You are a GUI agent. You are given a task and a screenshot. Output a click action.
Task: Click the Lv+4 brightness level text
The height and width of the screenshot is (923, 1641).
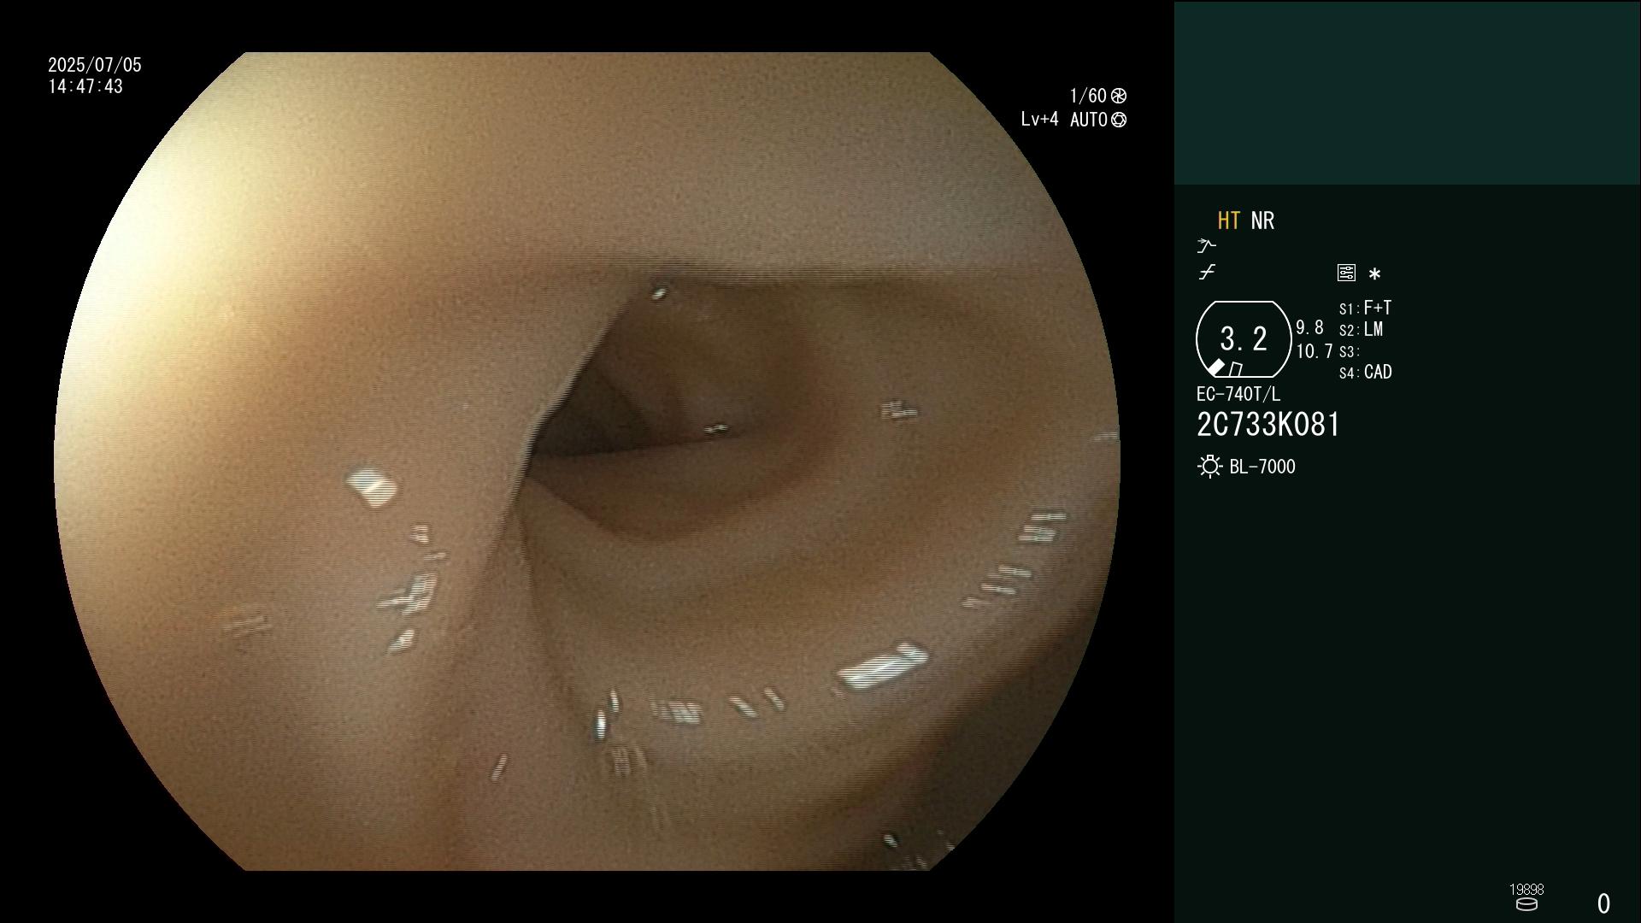(1039, 120)
